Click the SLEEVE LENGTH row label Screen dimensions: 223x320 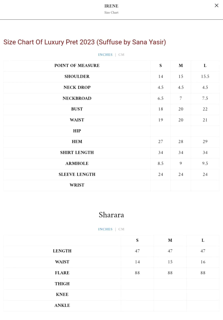tap(77, 174)
